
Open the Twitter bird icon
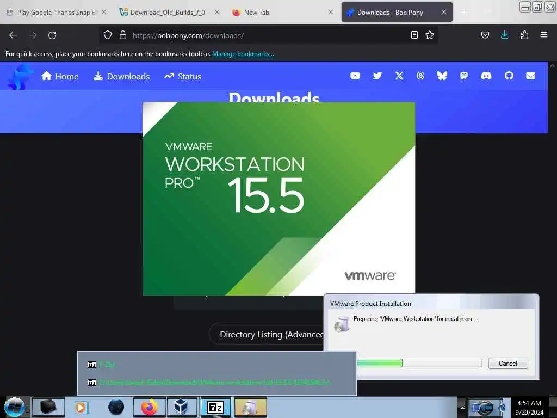click(377, 76)
